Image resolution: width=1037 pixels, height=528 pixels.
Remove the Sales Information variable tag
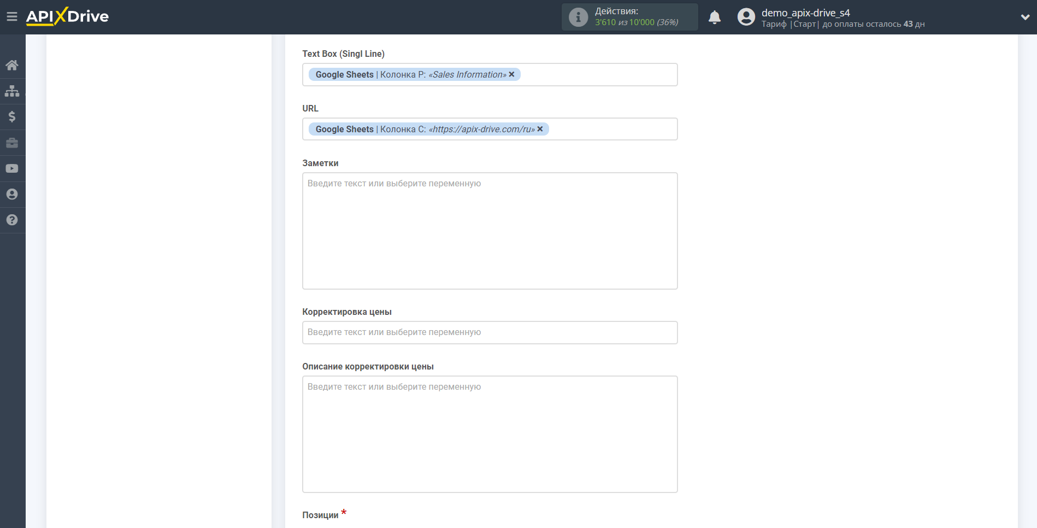coord(512,74)
